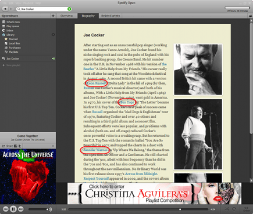The height and width of the screenshot is (214, 253).
Task: Switch to the Related artists tab
Action: (111, 16)
